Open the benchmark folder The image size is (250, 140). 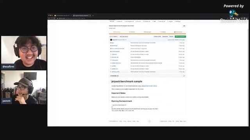click(114, 46)
